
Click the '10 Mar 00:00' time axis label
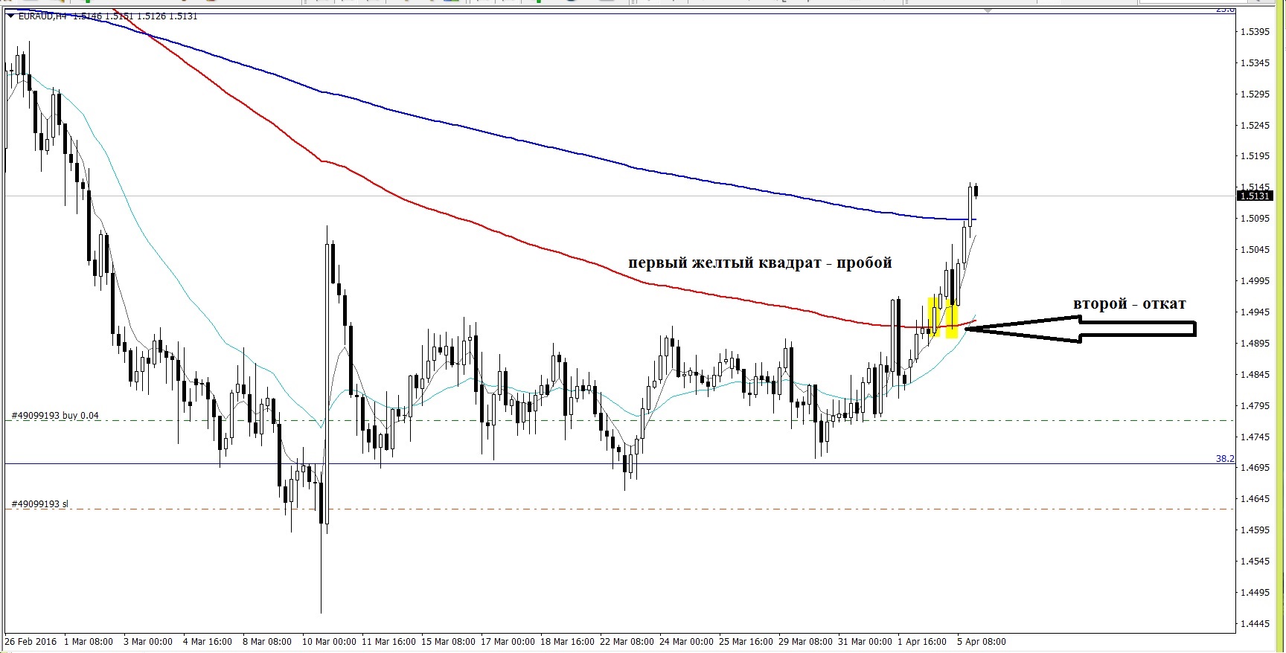tap(329, 641)
